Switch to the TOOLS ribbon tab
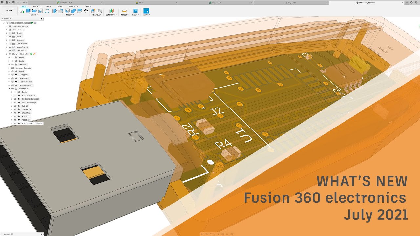The width and height of the screenshot is (420, 236). click(x=88, y=6)
